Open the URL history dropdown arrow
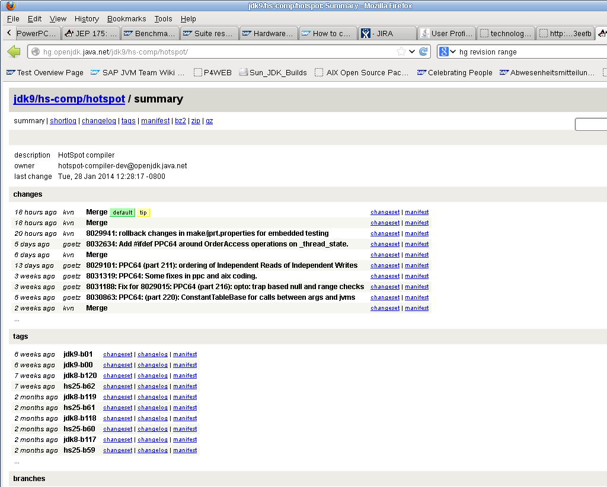The height and width of the screenshot is (487, 607). click(x=412, y=52)
